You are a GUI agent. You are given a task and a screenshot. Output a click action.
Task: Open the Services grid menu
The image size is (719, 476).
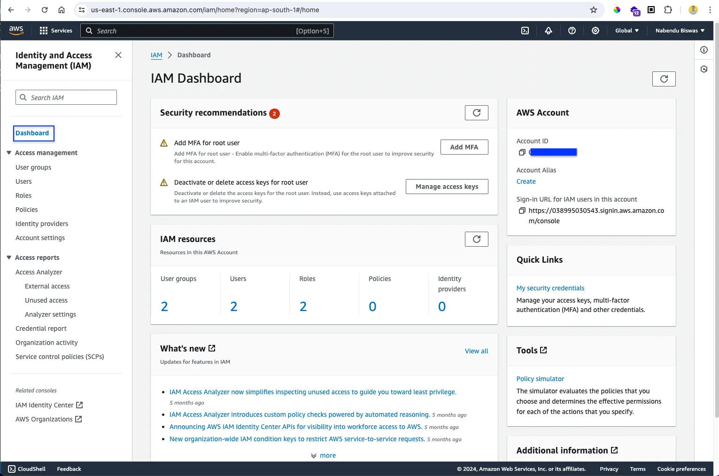point(56,31)
